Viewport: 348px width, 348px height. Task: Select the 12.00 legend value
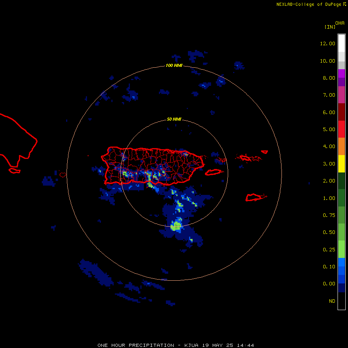[328, 43]
